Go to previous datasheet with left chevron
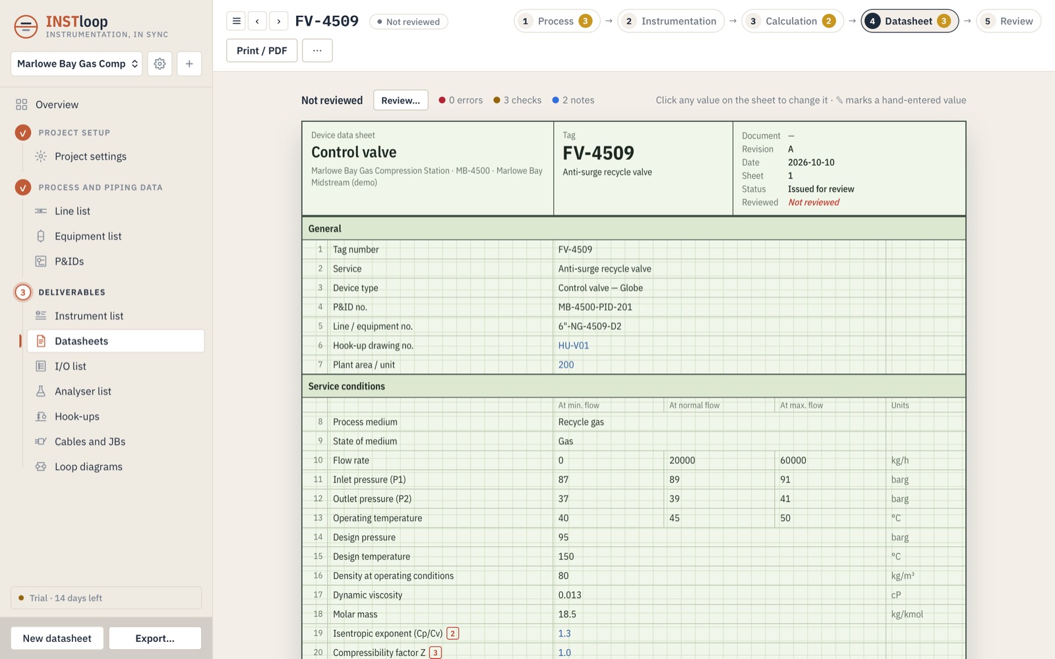 (x=257, y=21)
